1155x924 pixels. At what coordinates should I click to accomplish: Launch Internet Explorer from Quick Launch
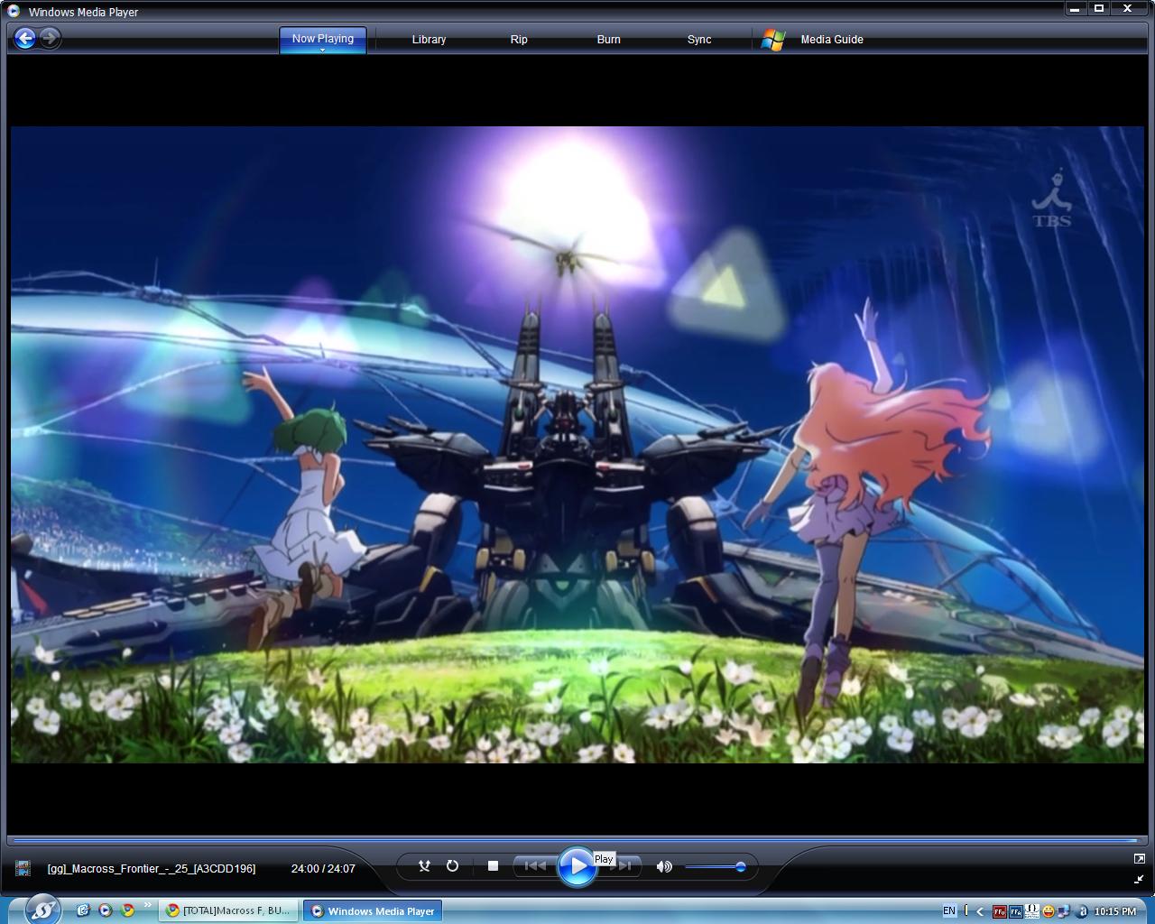click(x=83, y=910)
